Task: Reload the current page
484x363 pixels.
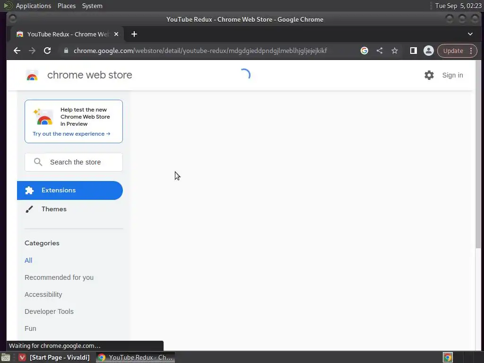Action: [x=47, y=51]
